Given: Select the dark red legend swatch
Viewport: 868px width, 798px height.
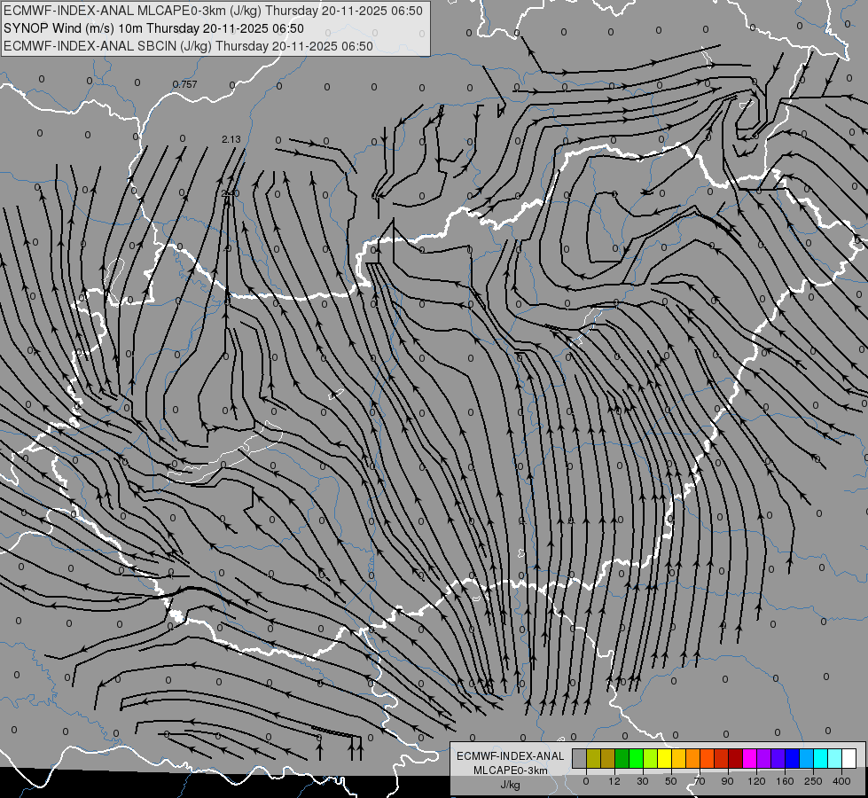Looking at the screenshot, I should (735, 759).
